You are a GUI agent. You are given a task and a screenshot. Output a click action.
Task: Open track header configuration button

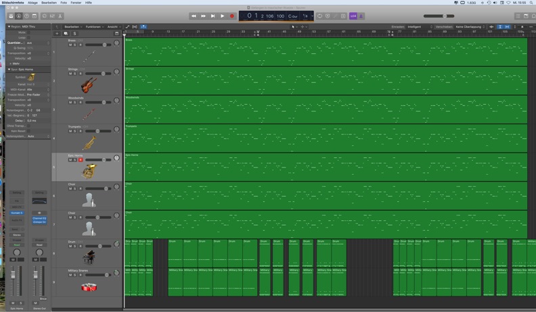coord(116,33)
